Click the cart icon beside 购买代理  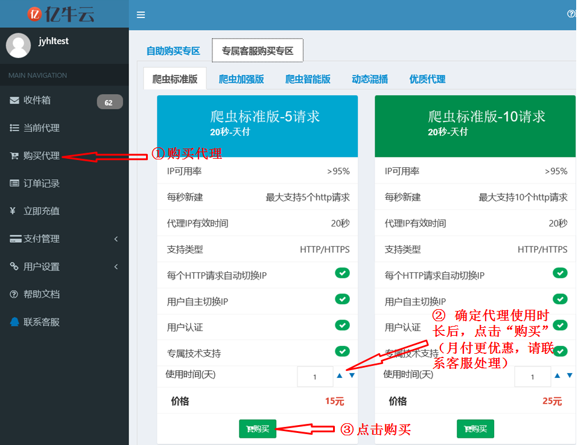[14, 156]
